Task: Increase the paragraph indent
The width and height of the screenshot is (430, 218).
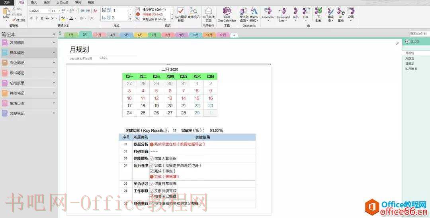Action: (x=88, y=11)
